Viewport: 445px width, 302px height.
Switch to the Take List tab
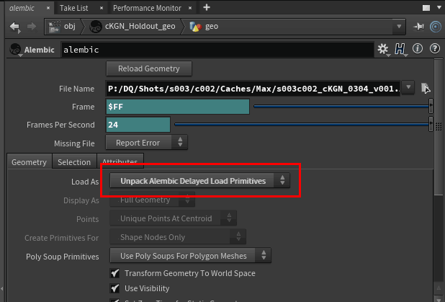click(73, 8)
